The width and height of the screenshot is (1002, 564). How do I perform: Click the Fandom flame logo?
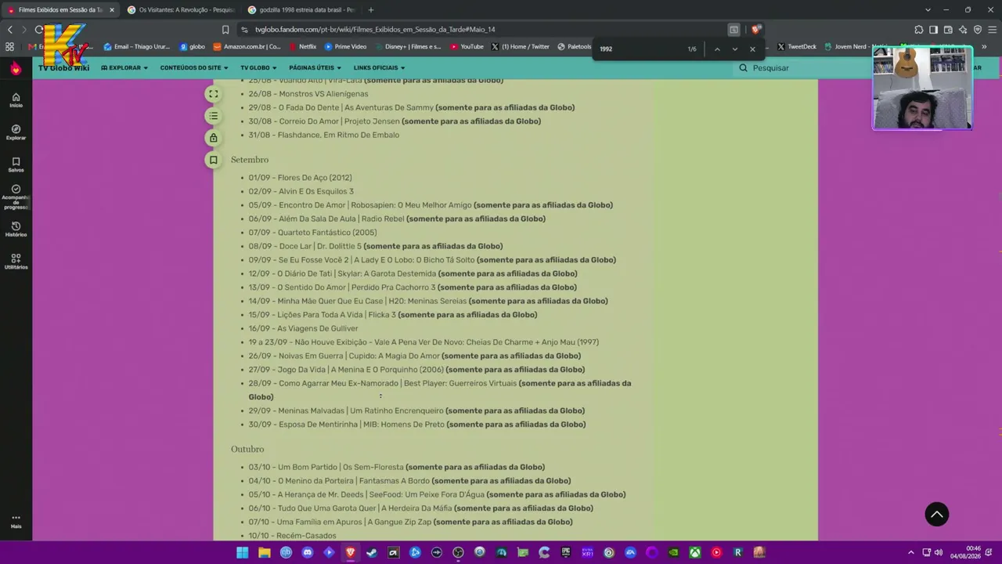pos(16,69)
